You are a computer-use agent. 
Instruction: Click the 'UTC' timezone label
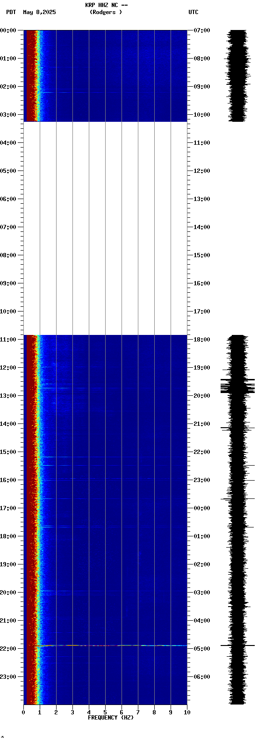193,12
